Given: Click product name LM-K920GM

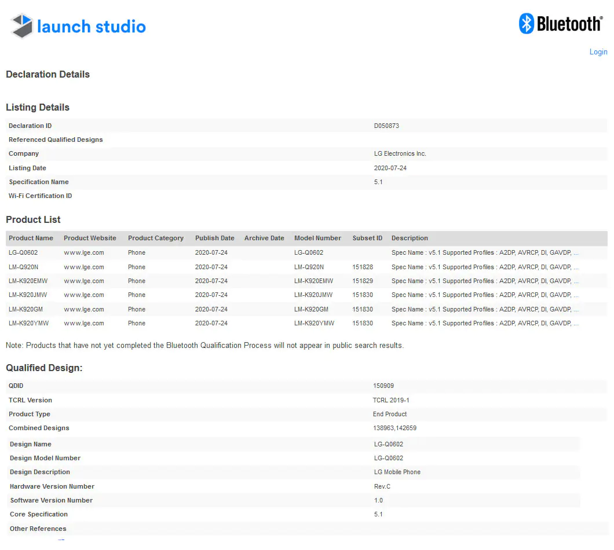Looking at the screenshot, I should 26,309.
